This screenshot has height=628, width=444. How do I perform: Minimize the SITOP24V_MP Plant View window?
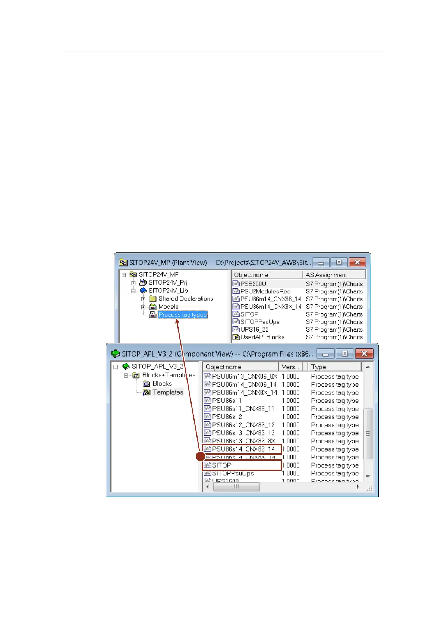click(x=321, y=262)
